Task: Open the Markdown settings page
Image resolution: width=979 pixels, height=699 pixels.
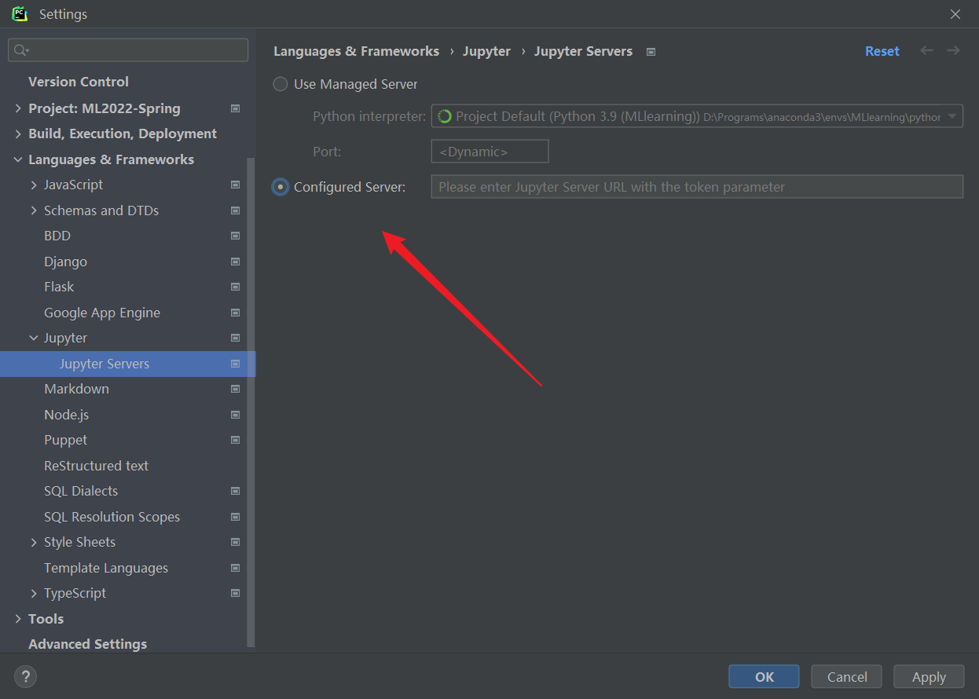Action: (76, 389)
